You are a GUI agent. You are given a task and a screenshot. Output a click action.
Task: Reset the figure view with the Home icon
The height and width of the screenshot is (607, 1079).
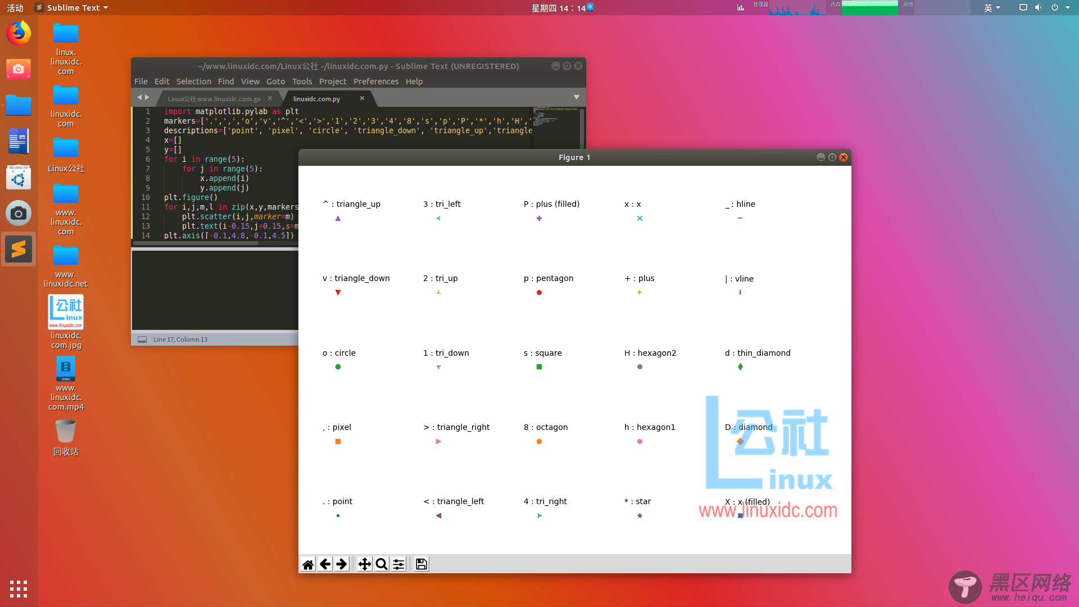point(308,564)
